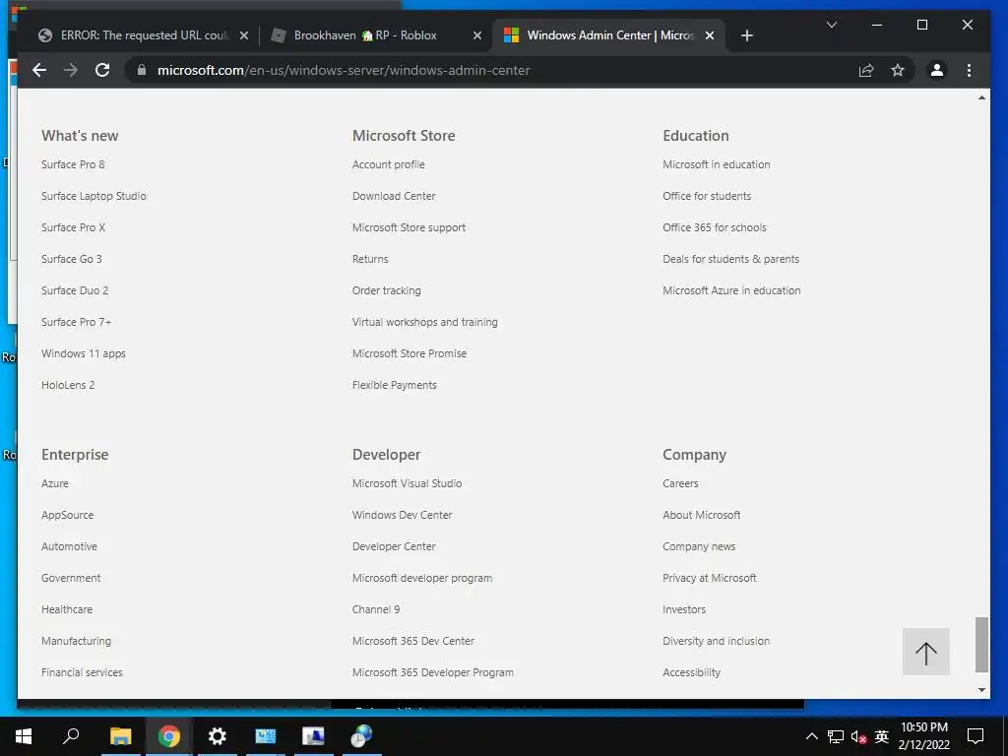Go back with the browser back arrow
1008x756 pixels.
(39, 70)
